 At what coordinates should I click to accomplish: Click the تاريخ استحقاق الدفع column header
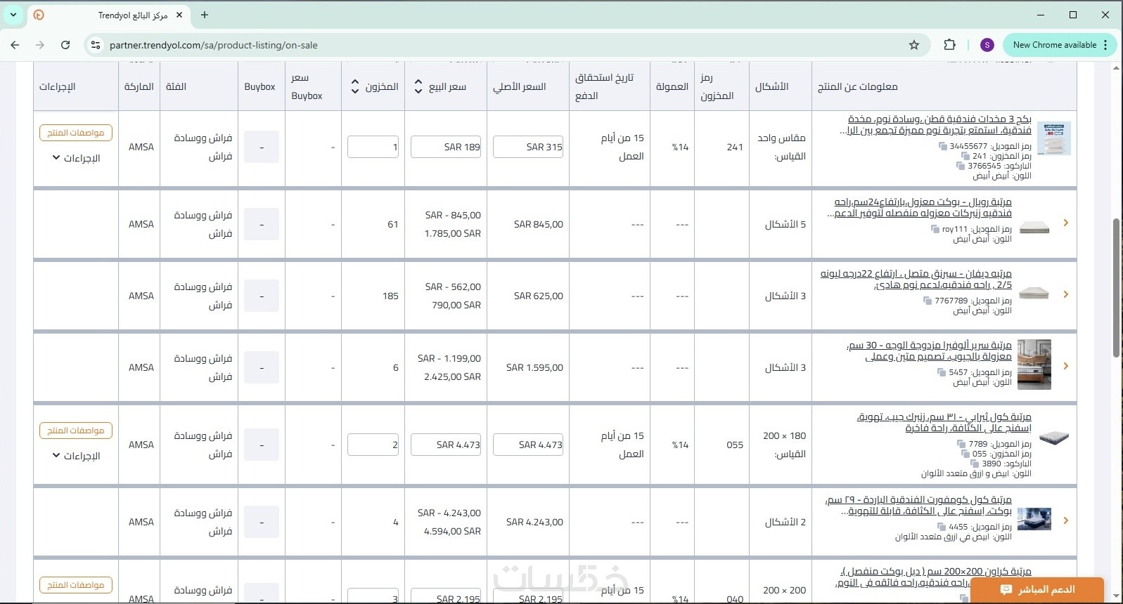click(605, 86)
